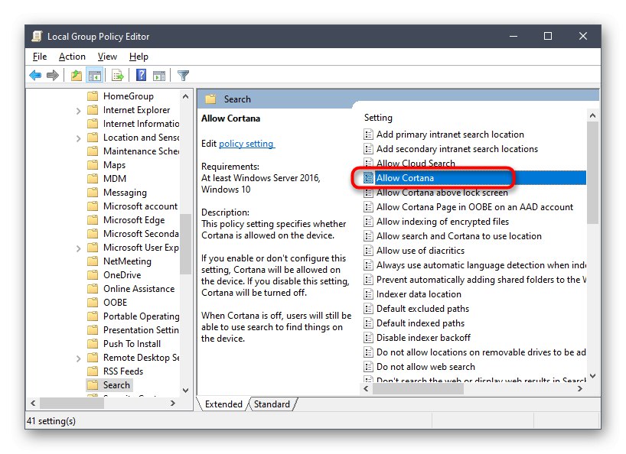
Task: Expand the Location and Sensors tree node
Action: pos(78,138)
